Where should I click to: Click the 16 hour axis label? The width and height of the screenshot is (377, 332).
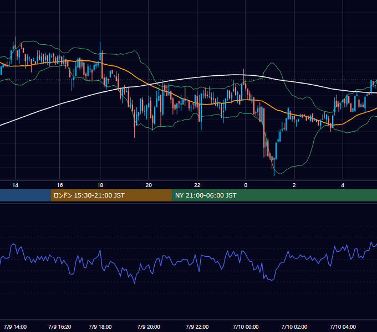tap(60, 185)
